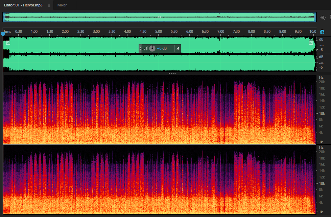Viewport: 331px width, 217px height.
Task: Pin the volume HUD overlay
Action: point(178,49)
